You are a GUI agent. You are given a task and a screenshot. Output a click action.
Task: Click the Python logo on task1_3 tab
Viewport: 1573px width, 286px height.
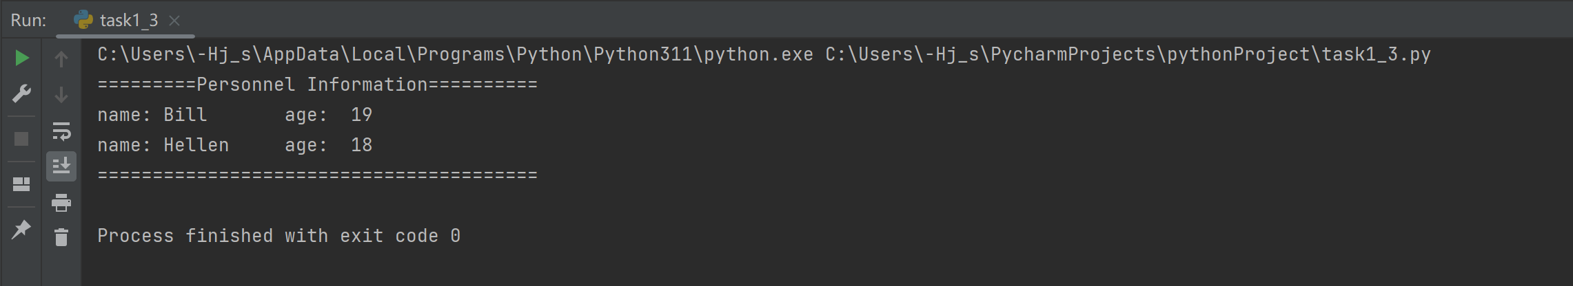[x=83, y=20]
